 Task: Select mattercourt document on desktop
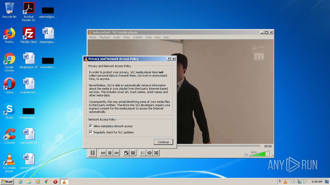(x=29, y=161)
